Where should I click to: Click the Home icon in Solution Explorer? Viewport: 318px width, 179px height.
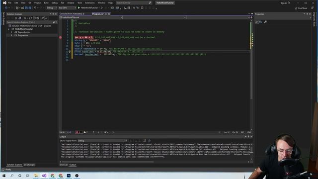[16, 18]
